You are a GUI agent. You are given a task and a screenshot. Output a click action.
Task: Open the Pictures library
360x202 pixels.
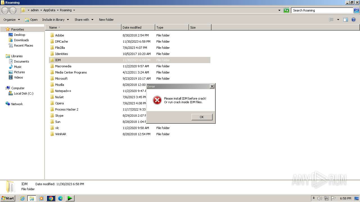(x=19, y=72)
